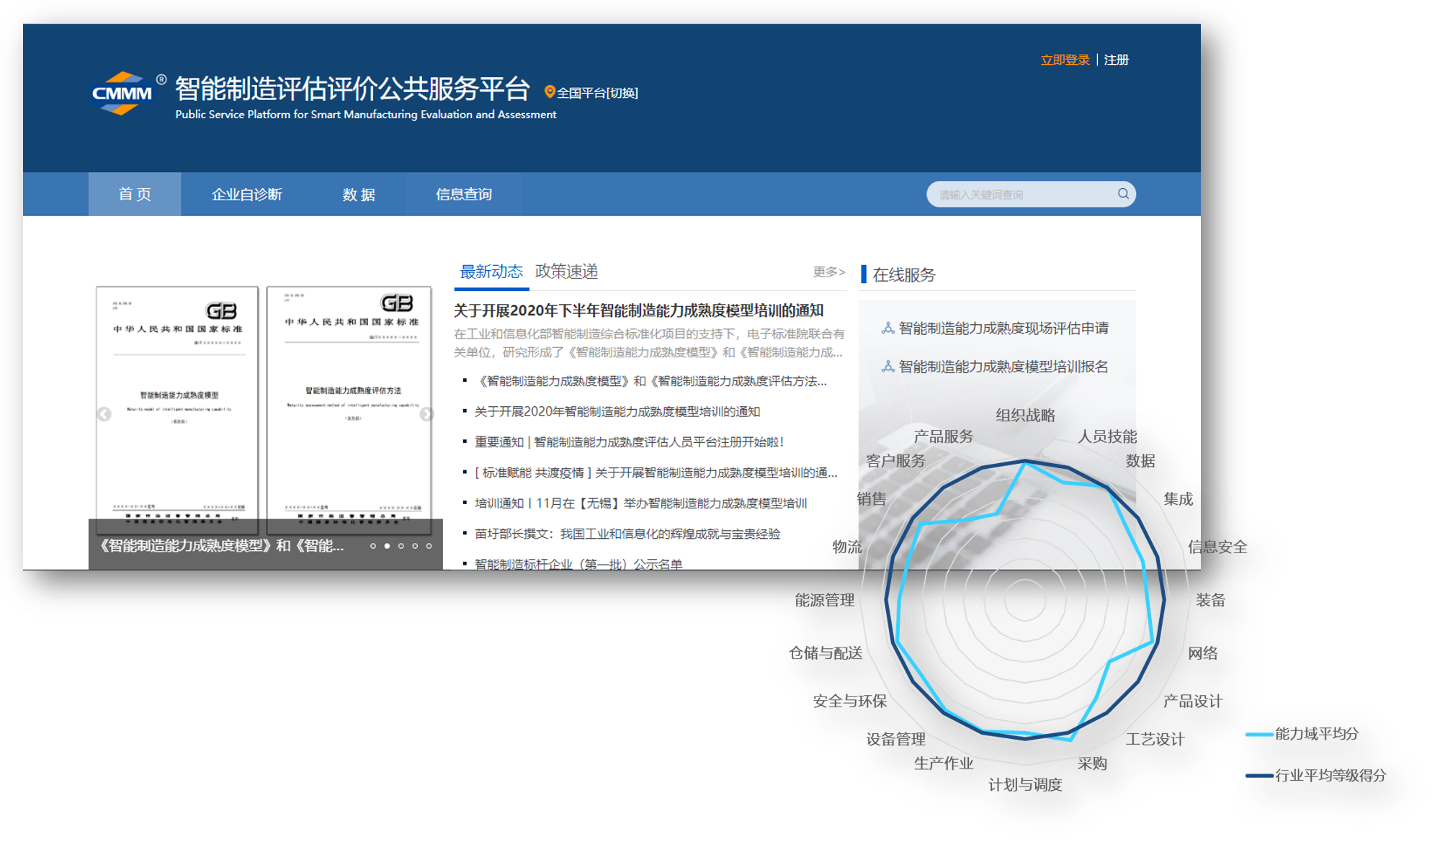Viewport: 1440px width, 865px height.
Task: Open 智能制造能力成熟度现场评估申请 link
Action: tap(1003, 328)
